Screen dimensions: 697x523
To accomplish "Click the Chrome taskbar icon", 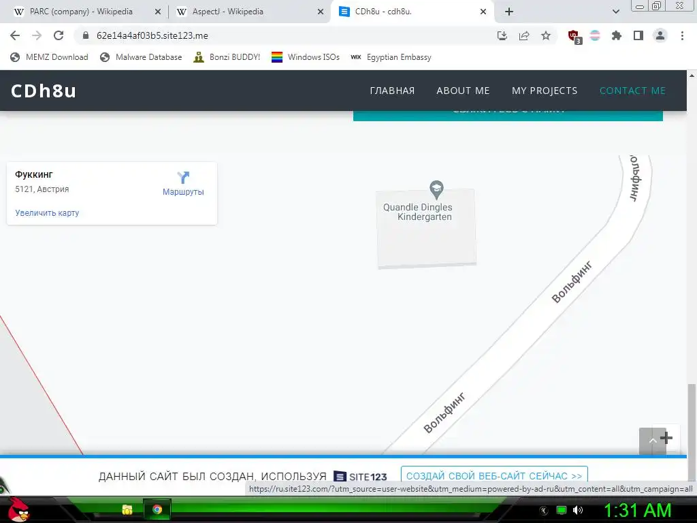I will pos(157,509).
